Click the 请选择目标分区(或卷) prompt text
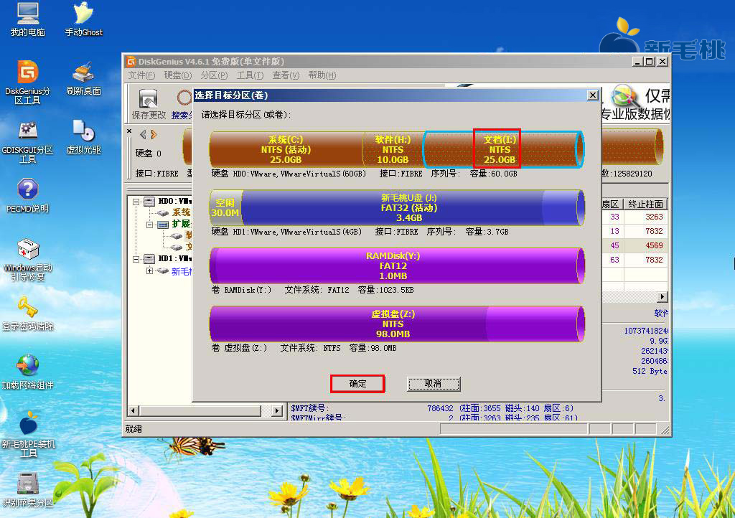The image size is (735, 518). pos(246,115)
